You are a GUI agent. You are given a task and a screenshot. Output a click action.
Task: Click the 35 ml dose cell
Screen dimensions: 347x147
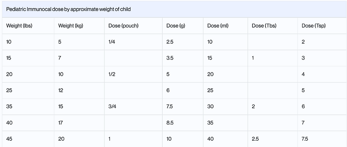tap(210, 123)
